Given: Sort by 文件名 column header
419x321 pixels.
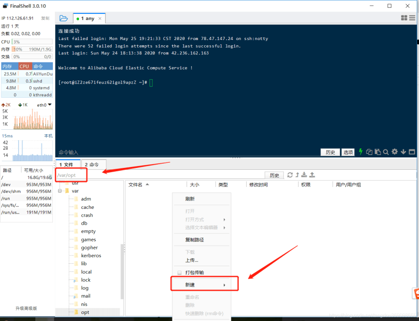Looking at the screenshot, I should 156,185.
